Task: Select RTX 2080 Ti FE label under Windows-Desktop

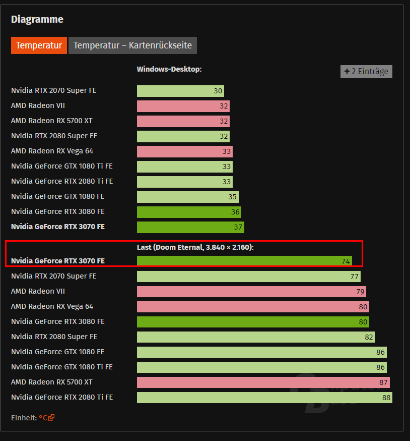Action: pos(62,182)
